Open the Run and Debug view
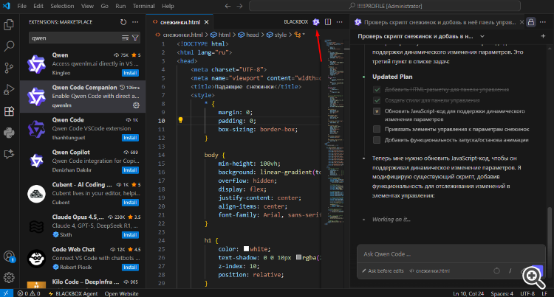Image resolution: width=554 pixels, height=297 pixels. click(9, 89)
